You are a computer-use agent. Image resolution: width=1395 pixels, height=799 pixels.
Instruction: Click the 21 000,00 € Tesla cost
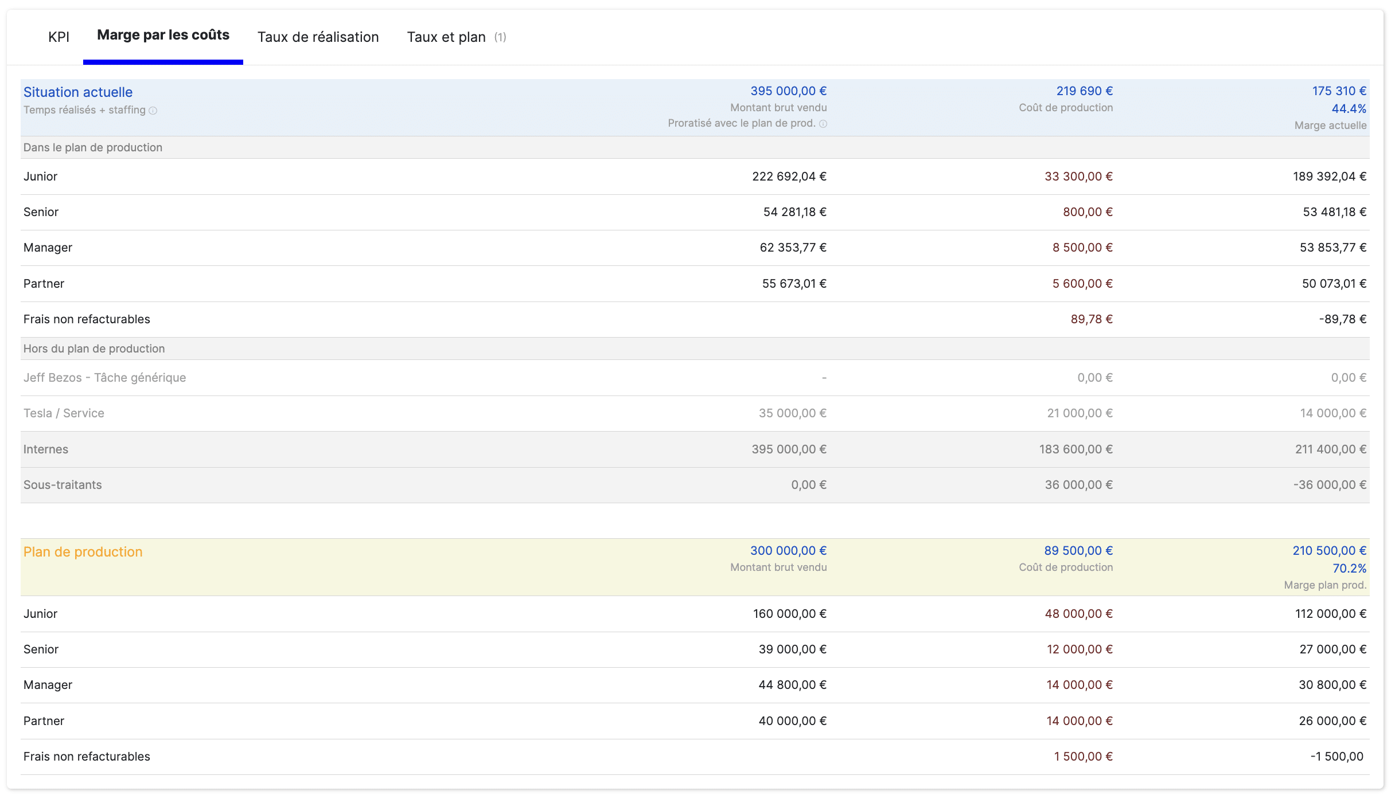tap(1080, 413)
